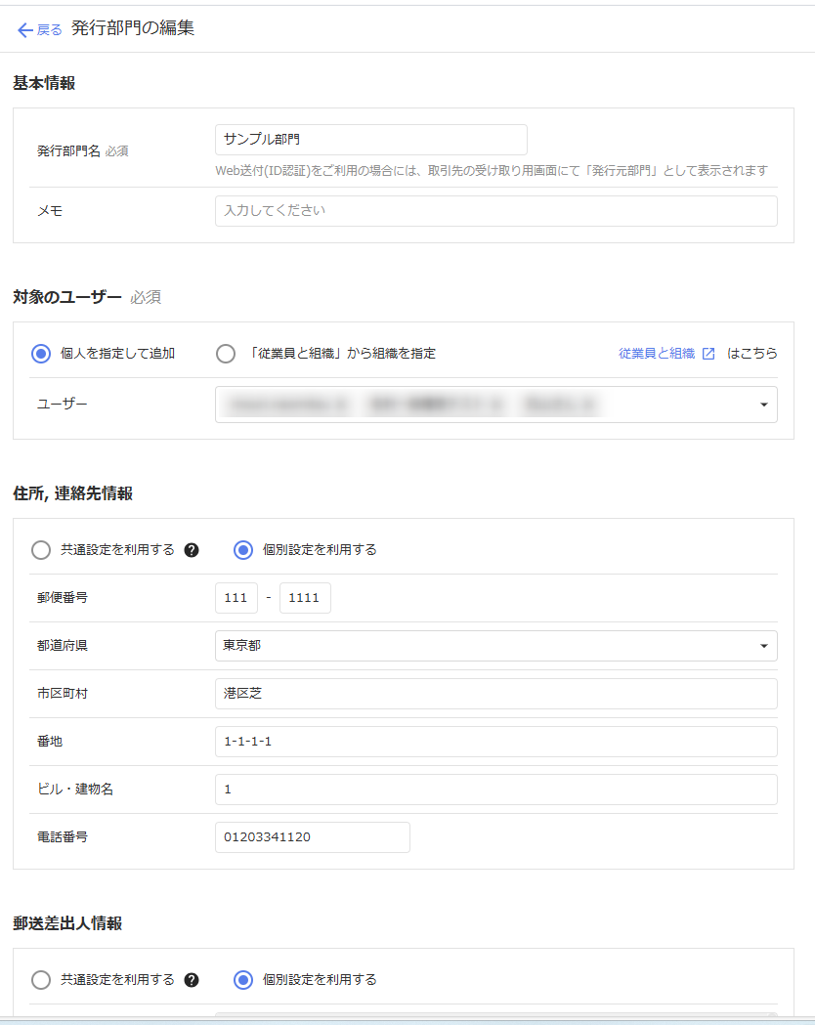
Task: Click help icon in 住所, 連絡先情報 section
Action: 192,550
